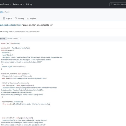Copy file path using copy icon
This screenshot has width=126, height=126.
click(52, 25)
